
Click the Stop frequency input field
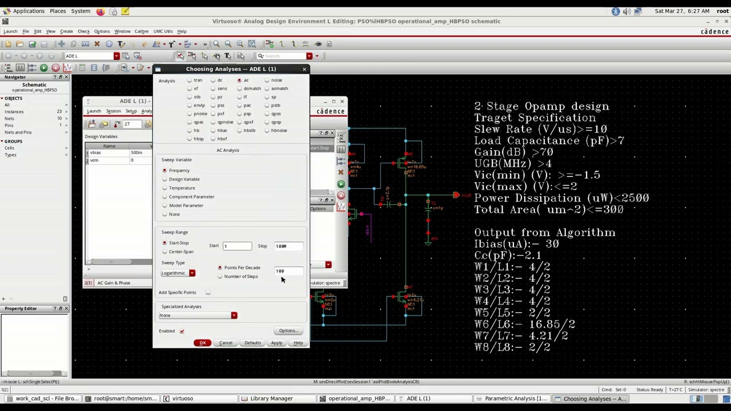pos(288,247)
